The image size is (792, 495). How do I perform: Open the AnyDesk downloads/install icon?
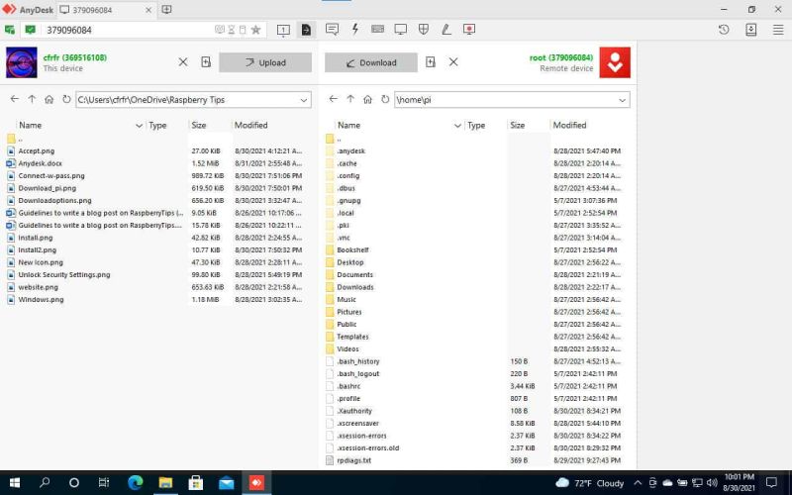pos(751,30)
